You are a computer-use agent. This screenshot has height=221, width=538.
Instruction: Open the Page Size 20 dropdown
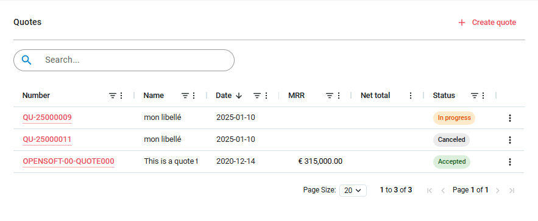pos(353,191)
